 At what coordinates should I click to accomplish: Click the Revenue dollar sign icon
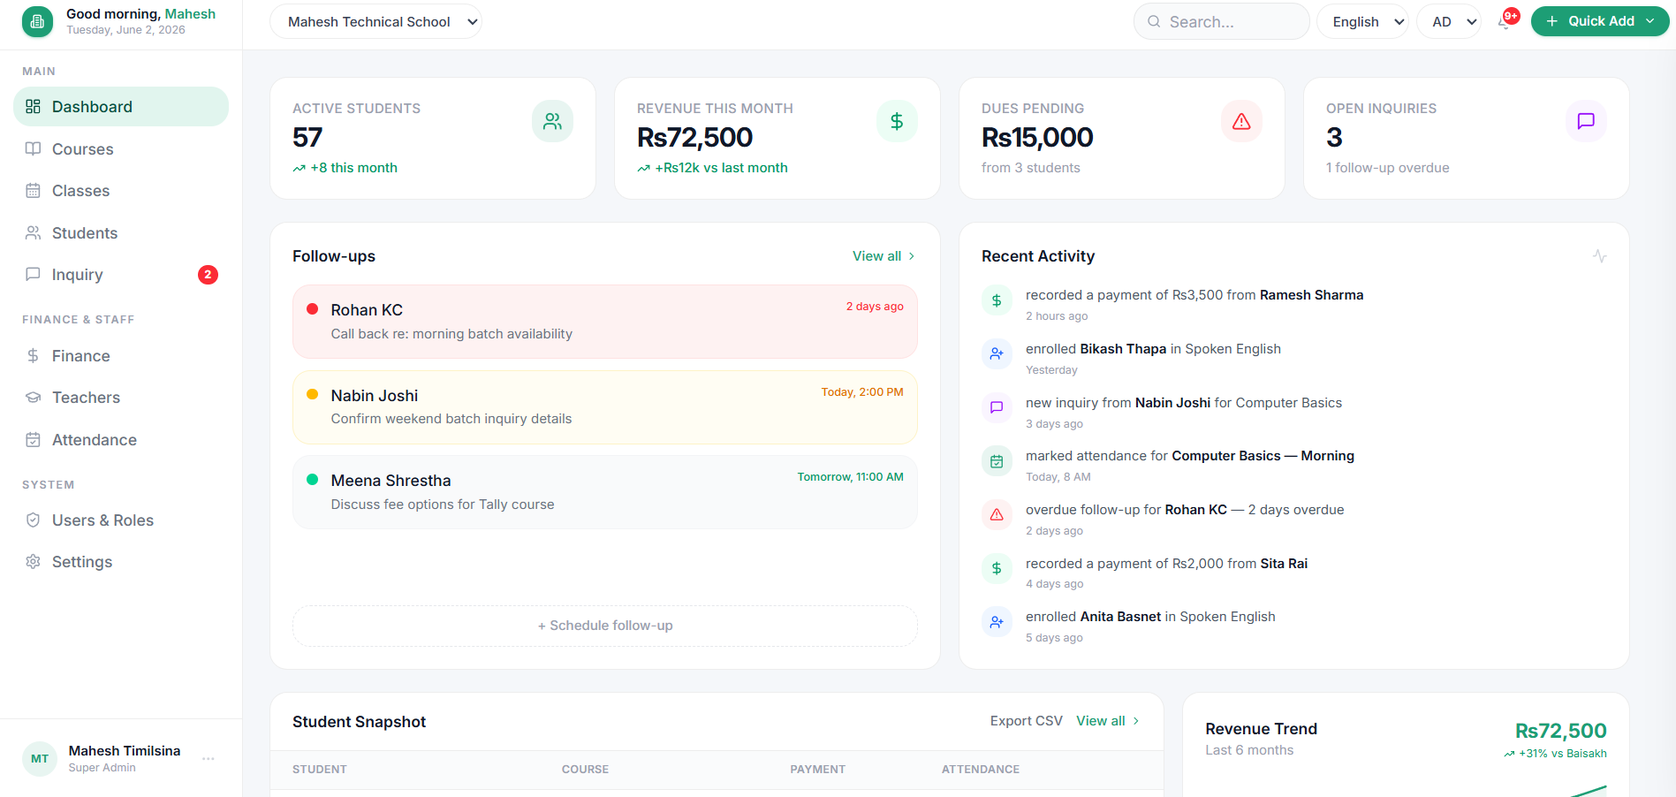[897, 121]
